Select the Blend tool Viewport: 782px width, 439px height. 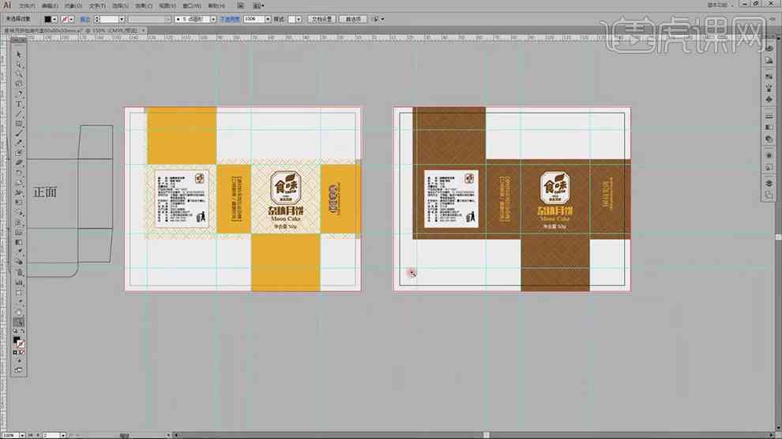[19, 262]
